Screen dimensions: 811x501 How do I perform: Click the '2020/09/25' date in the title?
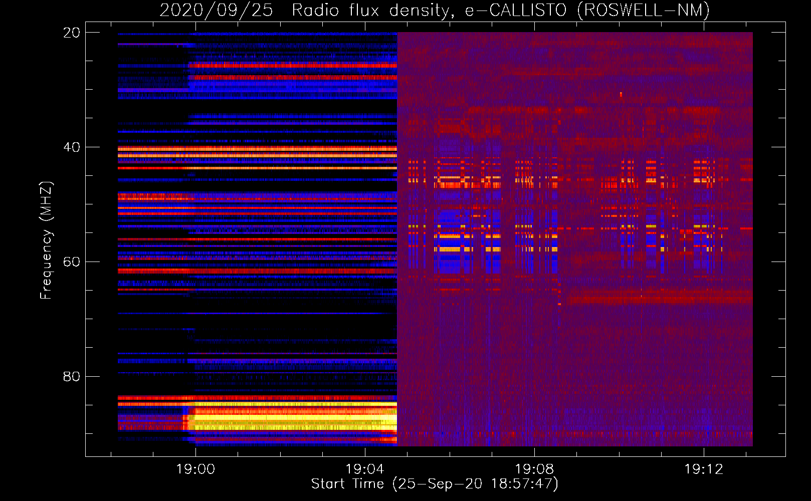coord(216,10)
